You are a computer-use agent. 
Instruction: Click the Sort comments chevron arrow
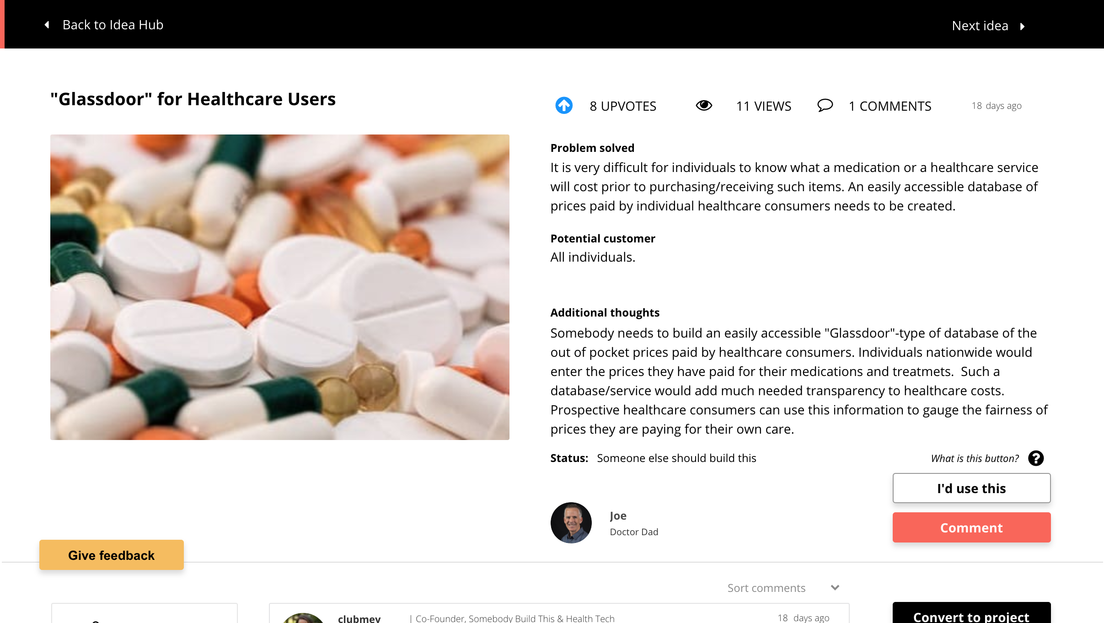835,588
